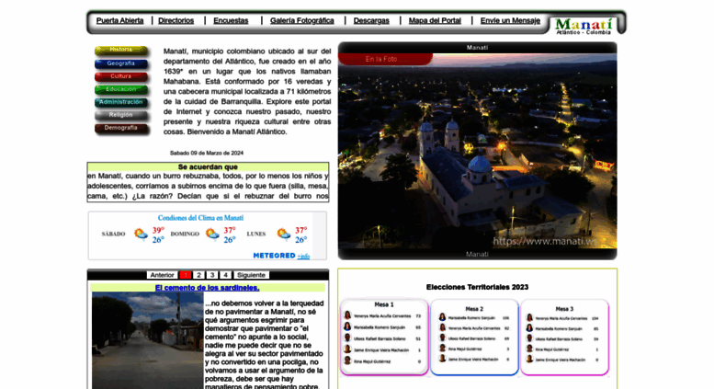This screenshot has width=714, height=389.
Task: Click the first candidate's avatar in Mesa 3
Action: coord(529,317)
